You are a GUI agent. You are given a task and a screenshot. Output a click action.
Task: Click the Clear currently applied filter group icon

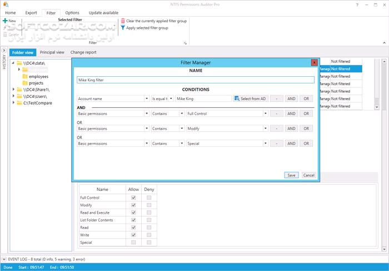123,21
